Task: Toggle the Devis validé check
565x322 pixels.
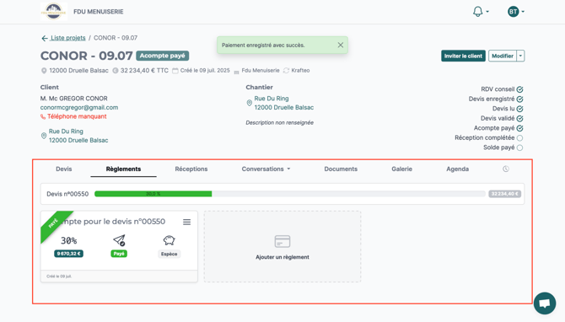Action: point(519,119)
